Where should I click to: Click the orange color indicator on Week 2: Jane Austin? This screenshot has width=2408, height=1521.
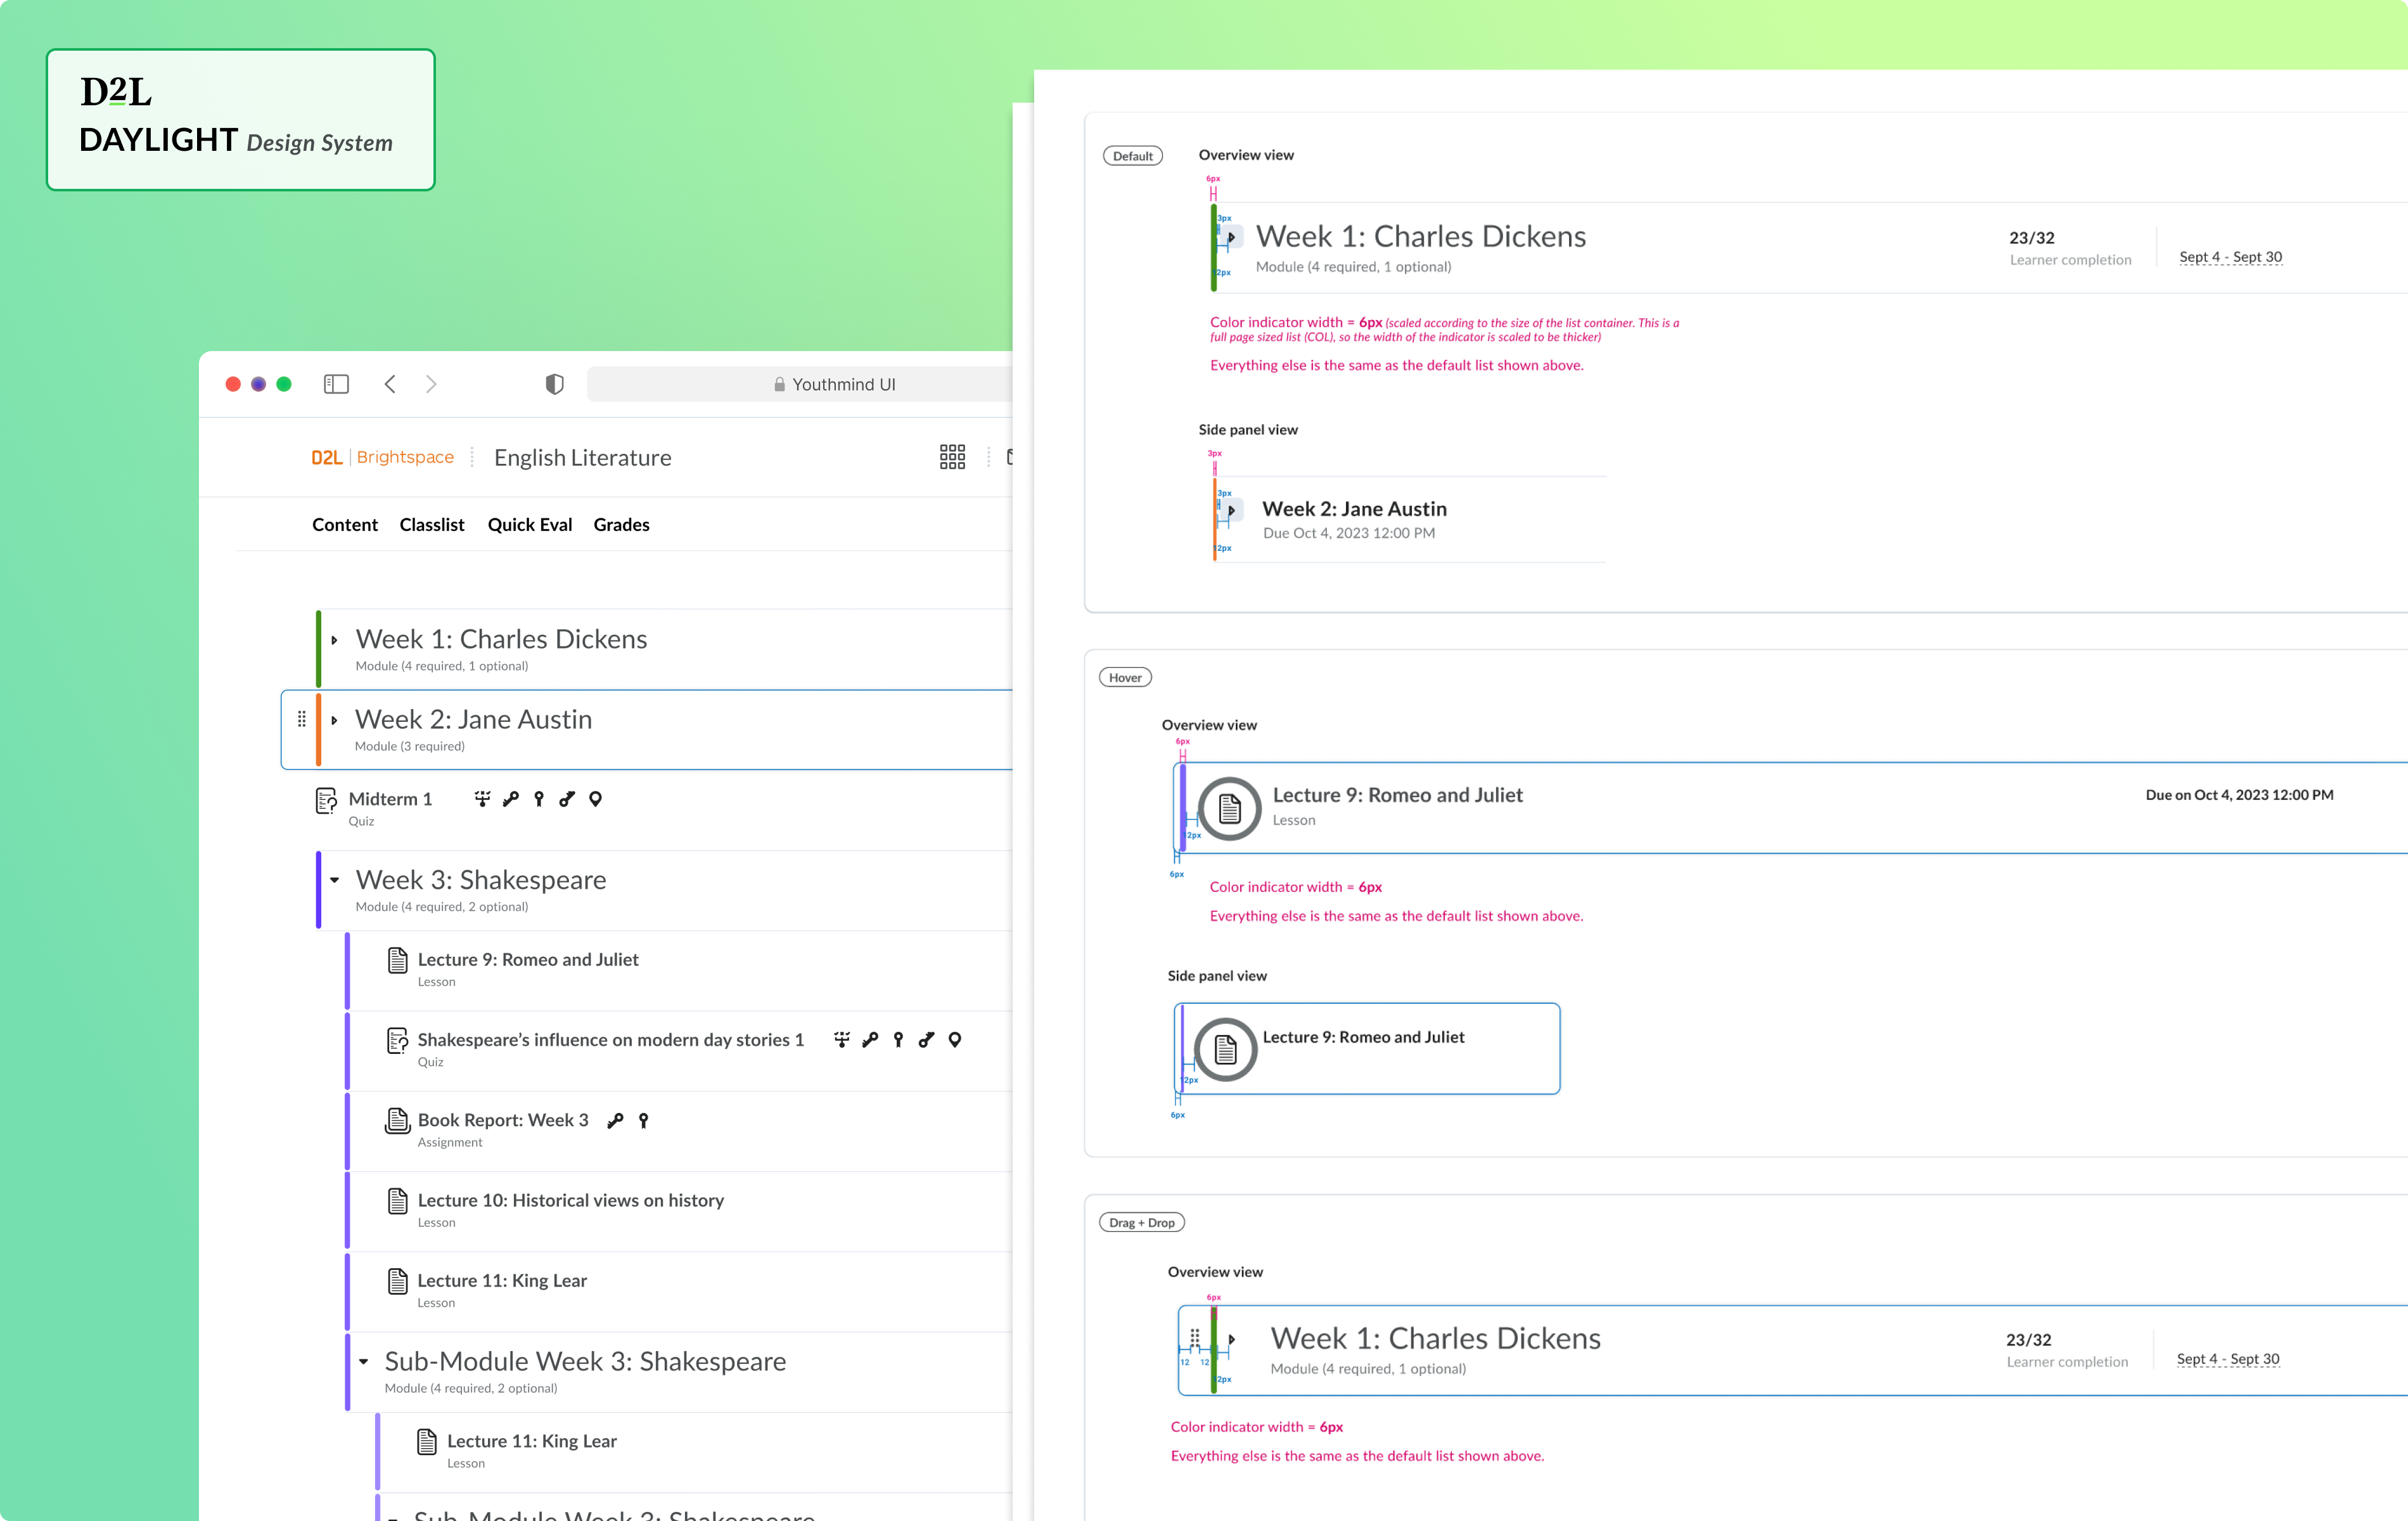click(318, 730)
